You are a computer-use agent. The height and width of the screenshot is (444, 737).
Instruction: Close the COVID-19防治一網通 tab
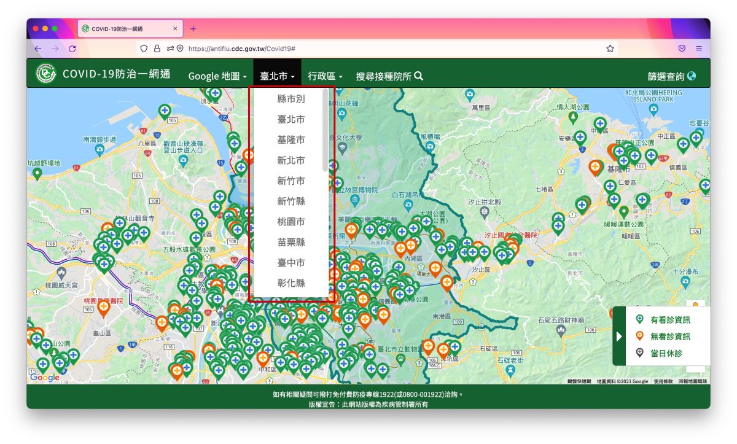click(x=175, y=29)
